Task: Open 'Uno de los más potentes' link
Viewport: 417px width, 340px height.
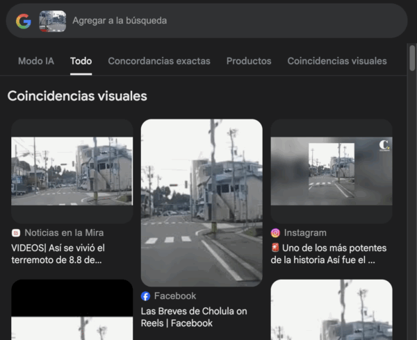Action: [329, 254]
